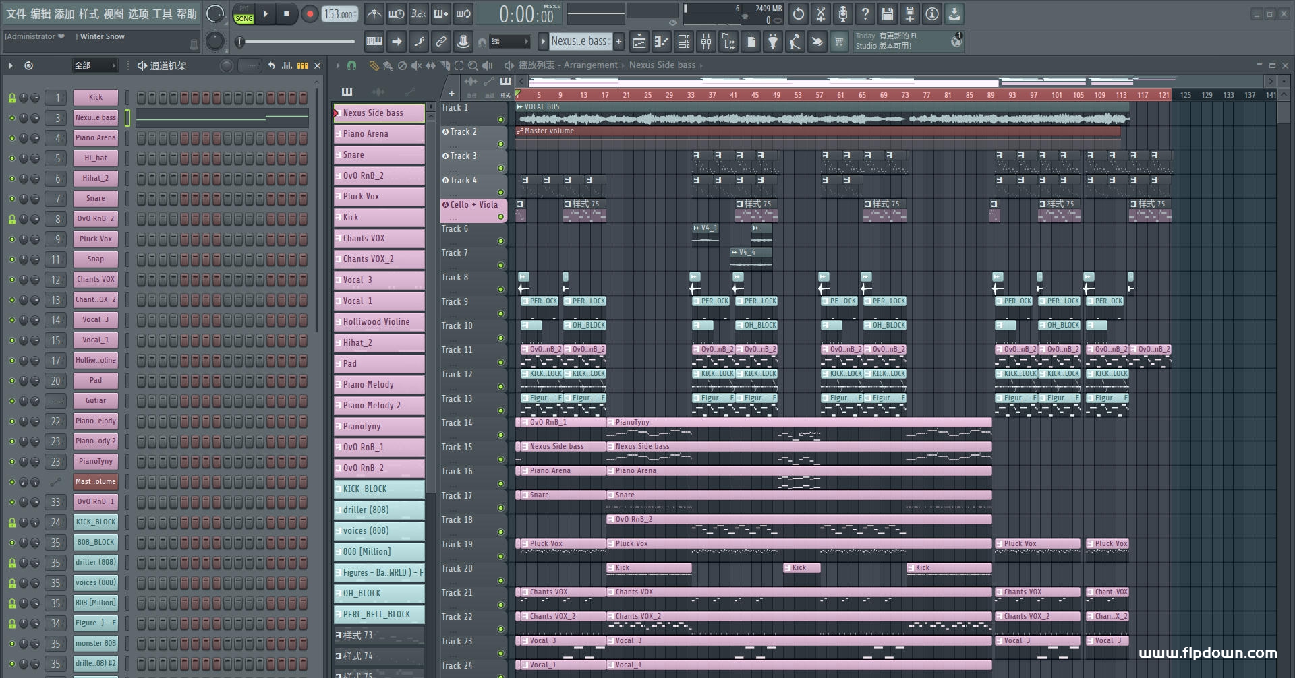Screen dimensions: 1295x678
Task: Click the Piano Arena channel button
Action: [x=96, y=138]
